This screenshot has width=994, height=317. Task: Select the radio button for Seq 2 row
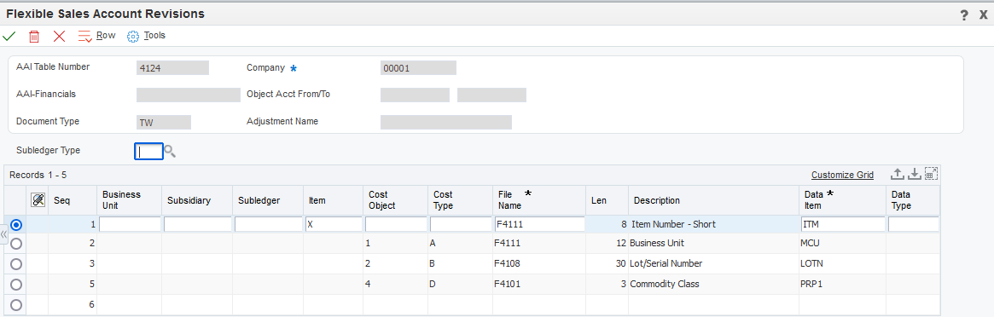click(x=16, y=244)
